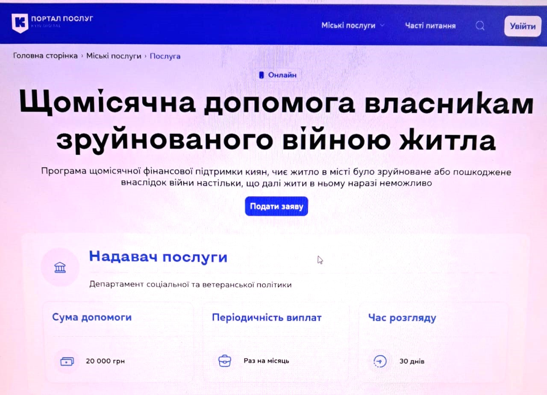Viewport: 547px width, 395px height.
Task: Click the Періодичність виплат card heading
Action: point(267,318)
